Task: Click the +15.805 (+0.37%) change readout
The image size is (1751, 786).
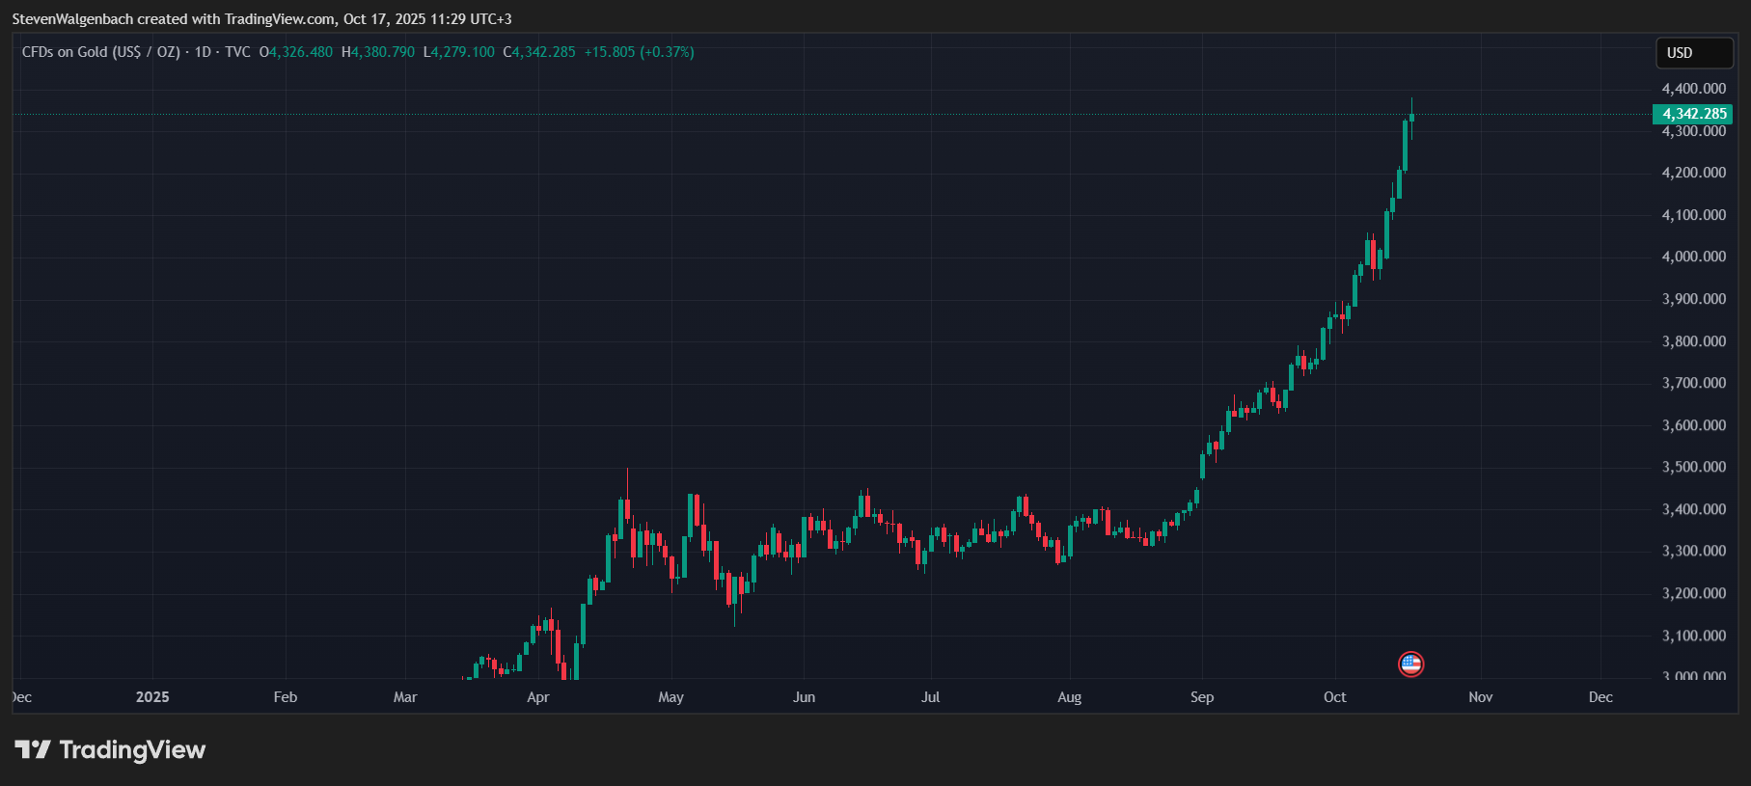Action: click(x=639, y=52)
